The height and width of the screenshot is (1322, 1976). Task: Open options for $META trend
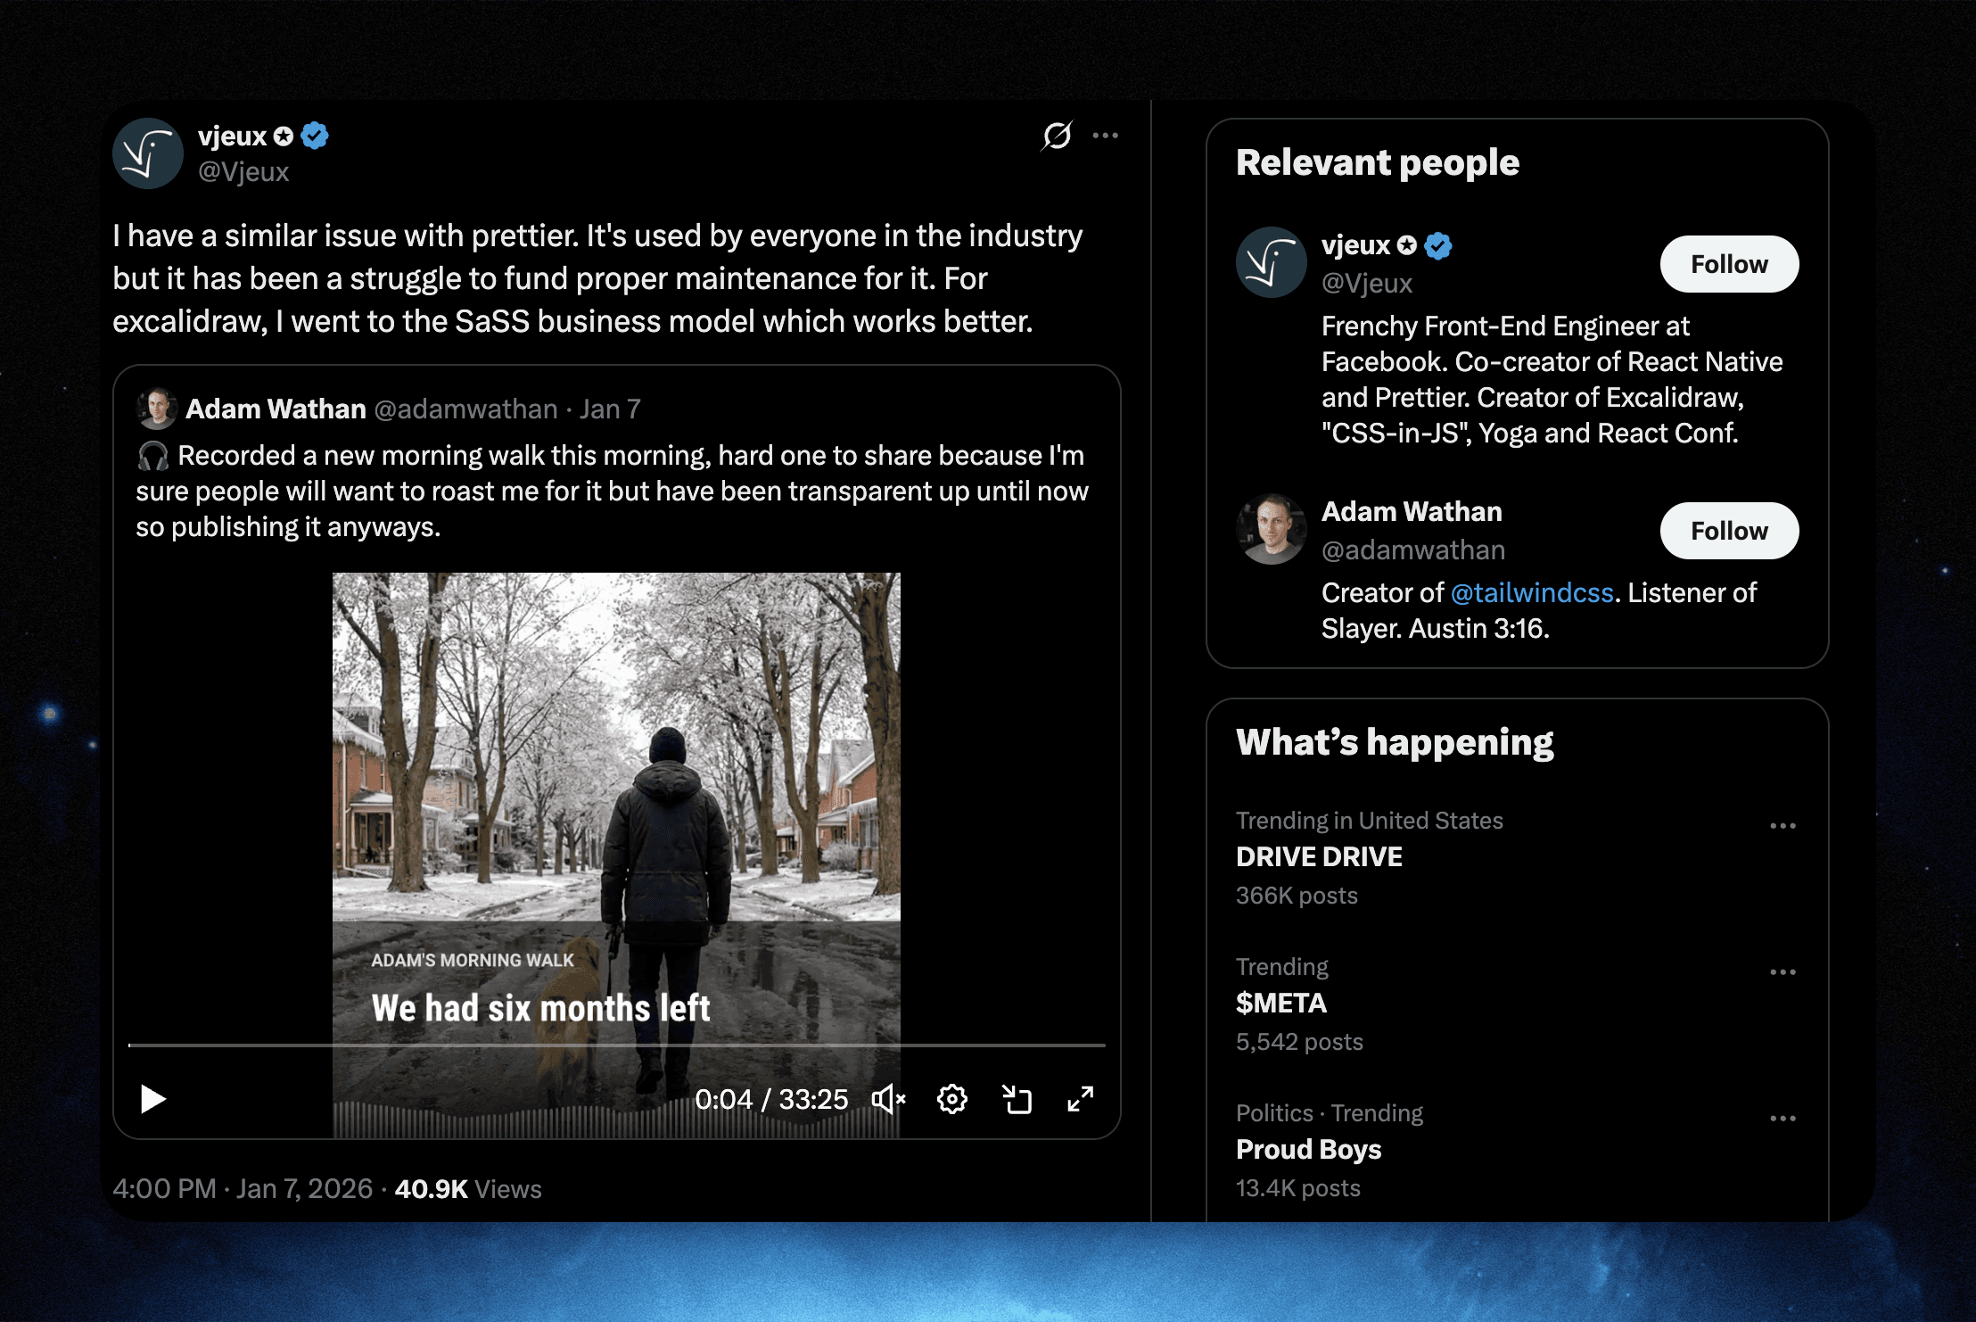point(1783,972)
